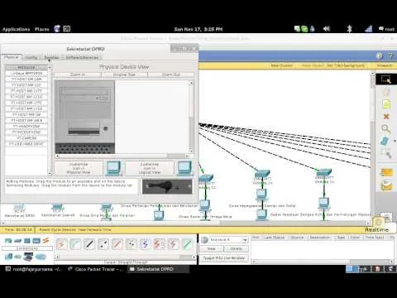Pick the automatic connection type icon
Screen dimensions: 397x298
[61, 244]
